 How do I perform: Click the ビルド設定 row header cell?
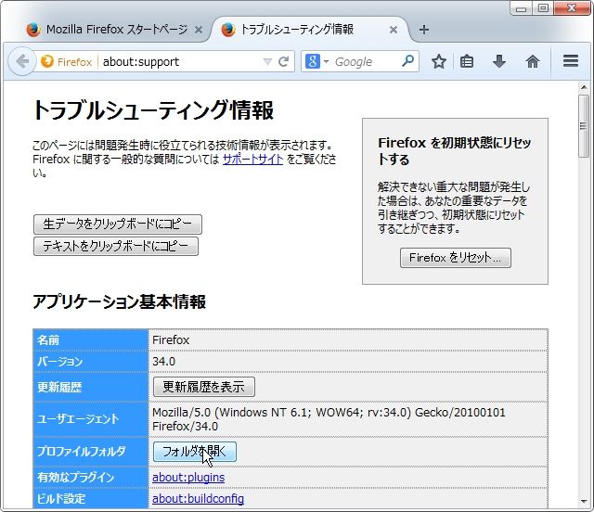coord(91,498)
